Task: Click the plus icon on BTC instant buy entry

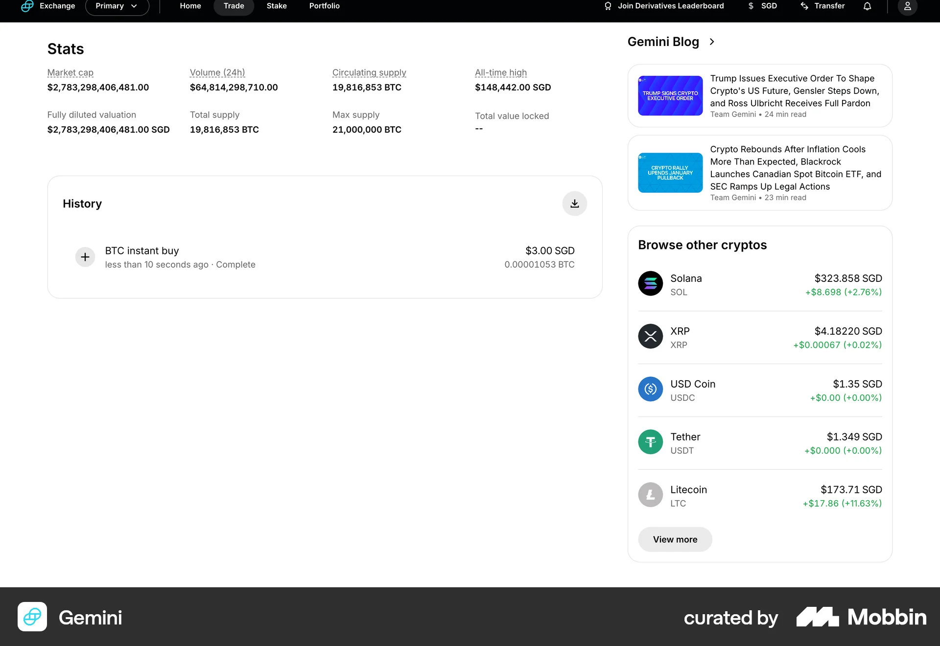Action: click(85, 257)
